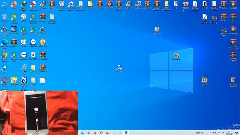Open Chrome from the taskbar

click(89, 133)
